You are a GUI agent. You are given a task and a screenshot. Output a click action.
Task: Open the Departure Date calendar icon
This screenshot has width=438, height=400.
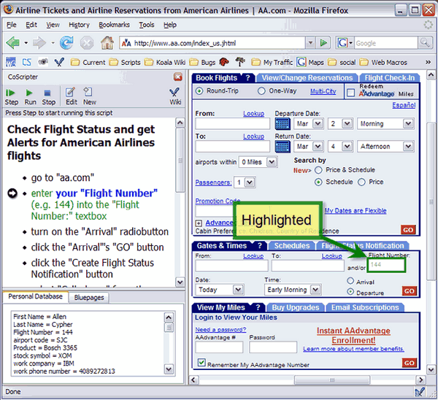pyautogui.click(x=283, y=124)
